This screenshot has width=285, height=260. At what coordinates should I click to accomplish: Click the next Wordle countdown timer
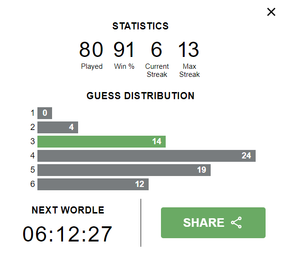coord(67,234)
